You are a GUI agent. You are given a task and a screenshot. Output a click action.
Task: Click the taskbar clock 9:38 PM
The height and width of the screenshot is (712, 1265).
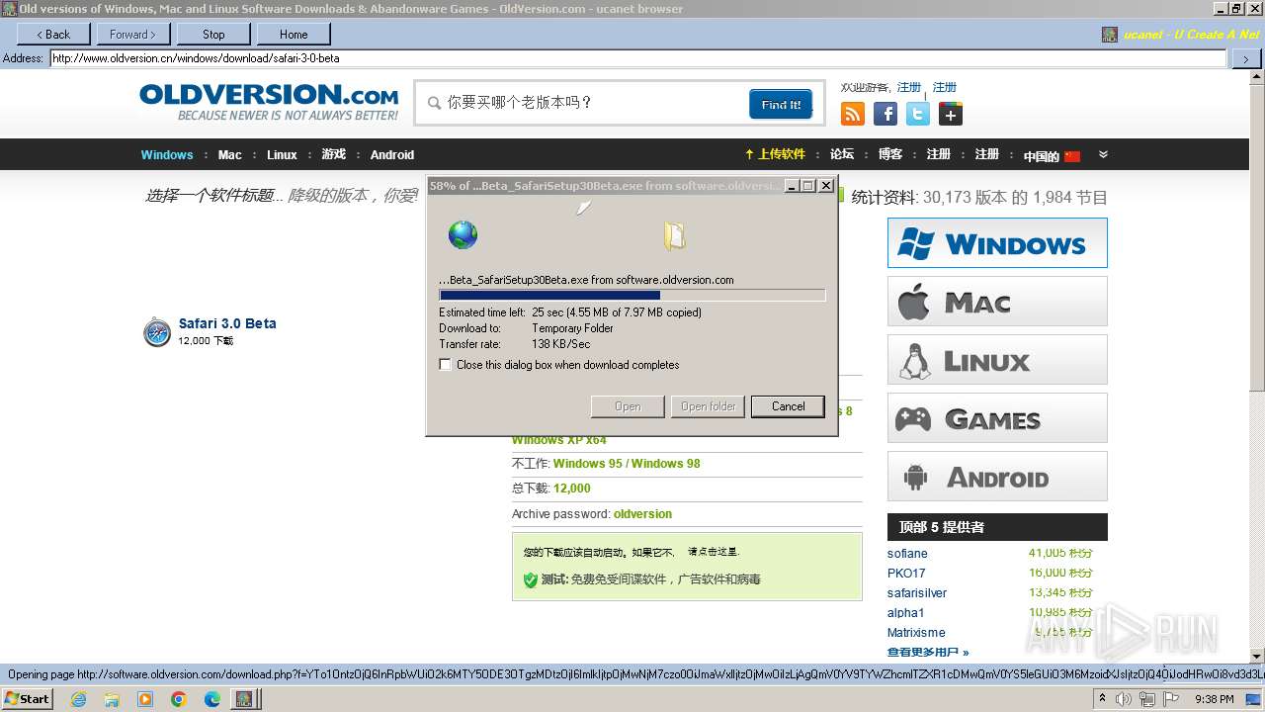(1214, 699)
